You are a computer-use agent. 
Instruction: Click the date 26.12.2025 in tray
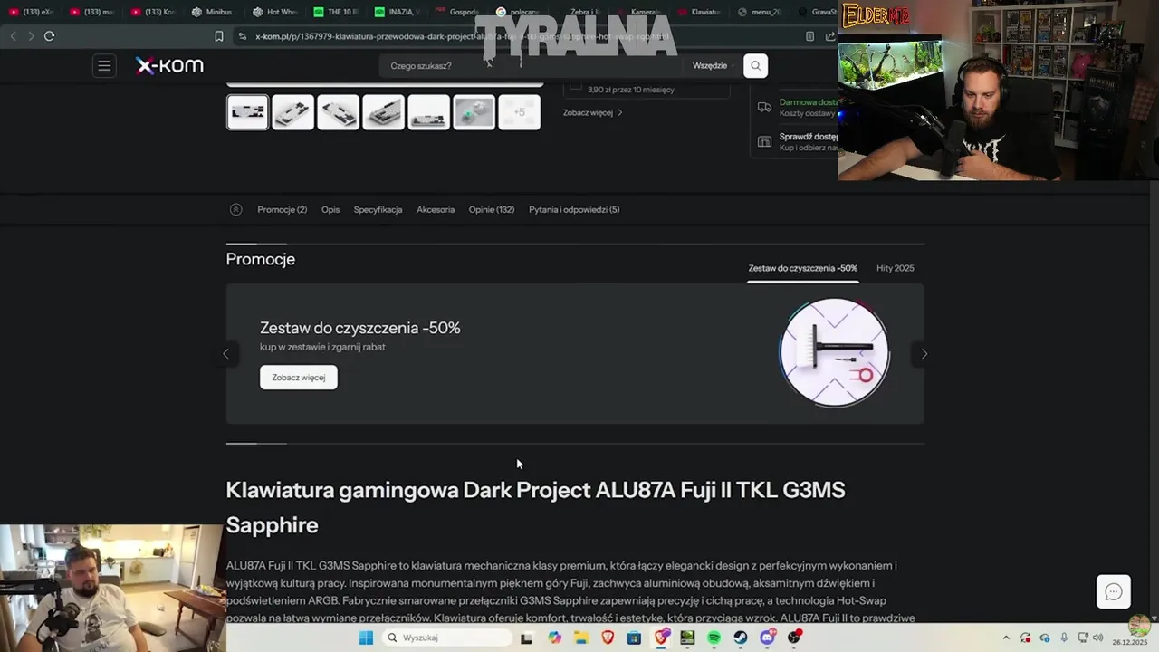pos(1128,642)
